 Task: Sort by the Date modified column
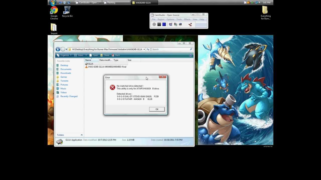105,60
